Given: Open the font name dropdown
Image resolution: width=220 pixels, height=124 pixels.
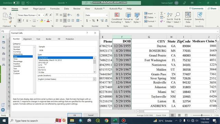Looking at the screenshot, I should 36,15.
